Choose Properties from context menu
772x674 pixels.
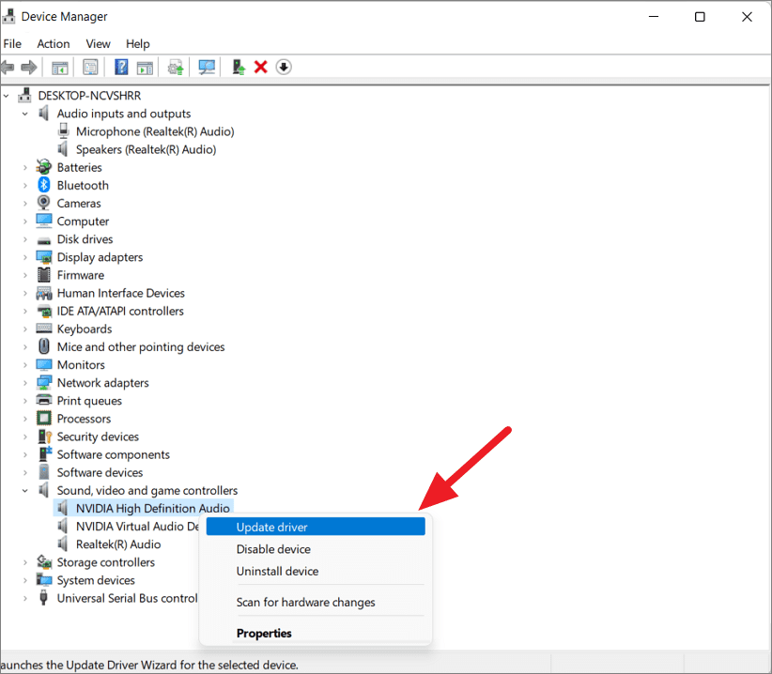316,634
